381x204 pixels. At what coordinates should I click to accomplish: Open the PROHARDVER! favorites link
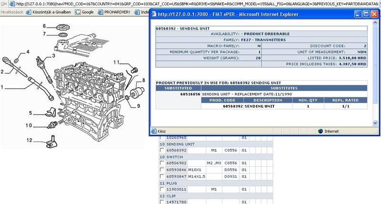tap(117, 12)
